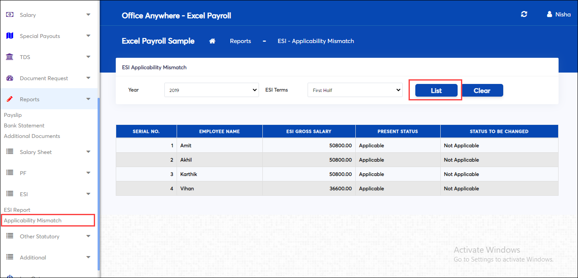The image size is (578, 278).
Task: Click Not Applicable status in Karthik row
Action: click(x=461, y=174)
